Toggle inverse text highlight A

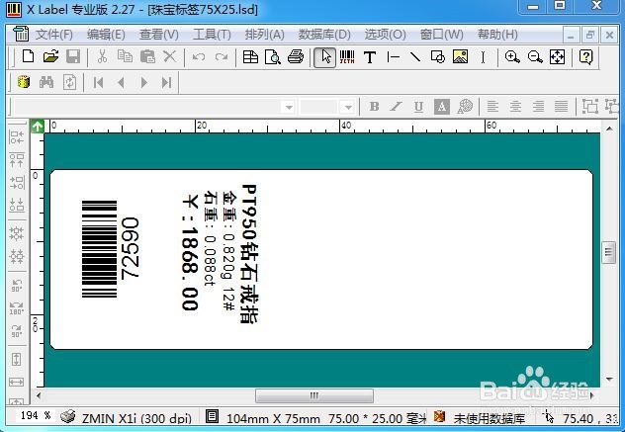[x=442, y=107]
